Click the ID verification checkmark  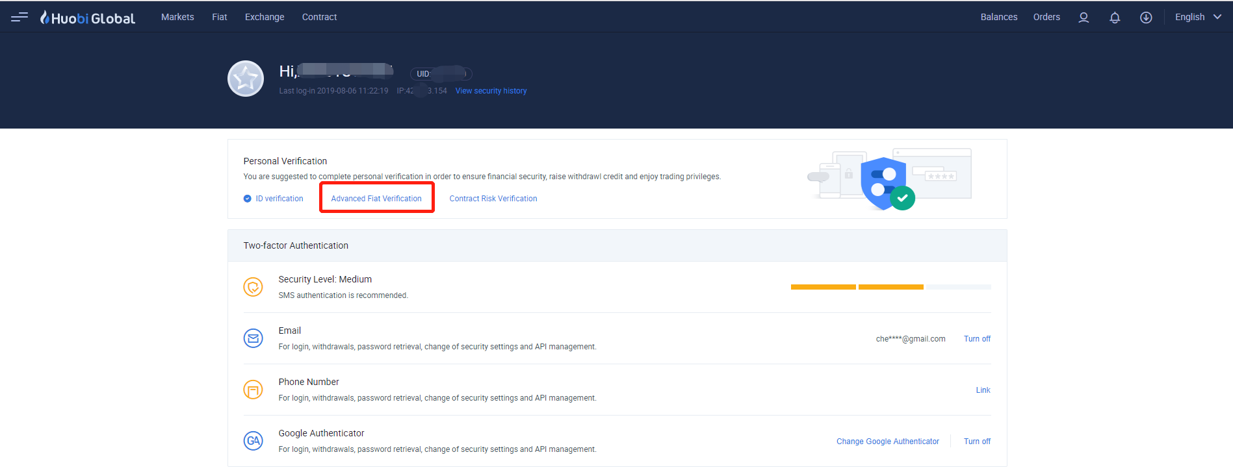click(x=247, y=199)
